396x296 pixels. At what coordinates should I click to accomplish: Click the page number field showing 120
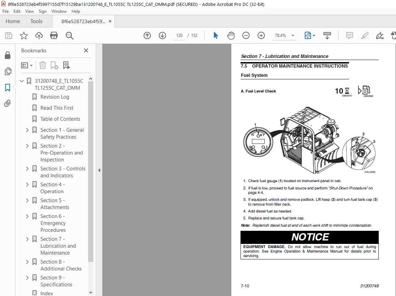click(180, 36)
